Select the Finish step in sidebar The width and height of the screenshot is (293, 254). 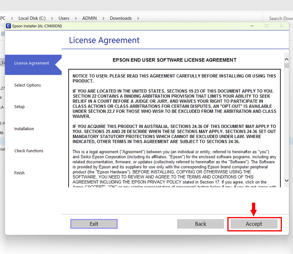click(19, 173)
